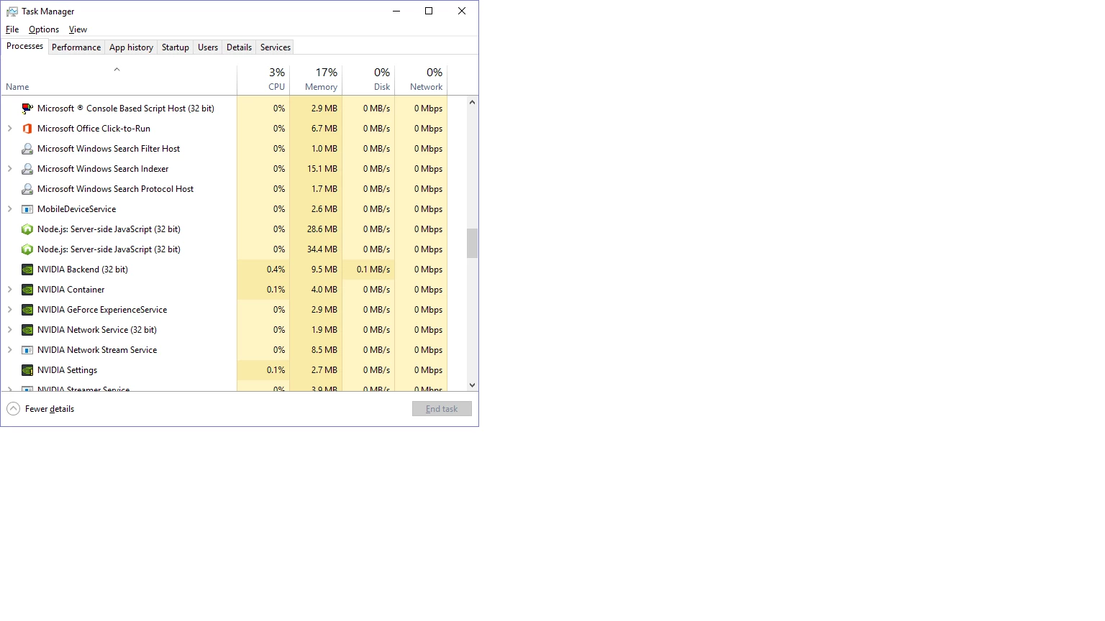Select the Processes tab
The height and width of the screenshot is (621, 1105).
point(25,46)
